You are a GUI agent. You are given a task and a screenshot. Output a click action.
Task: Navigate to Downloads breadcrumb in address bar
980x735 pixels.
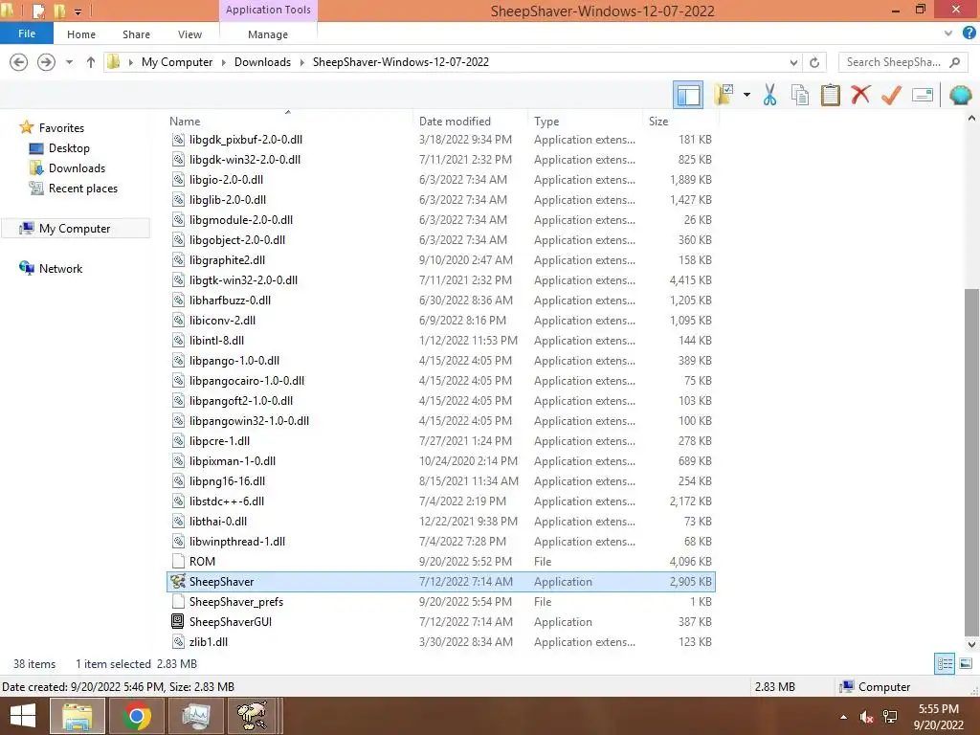point(262,62)
